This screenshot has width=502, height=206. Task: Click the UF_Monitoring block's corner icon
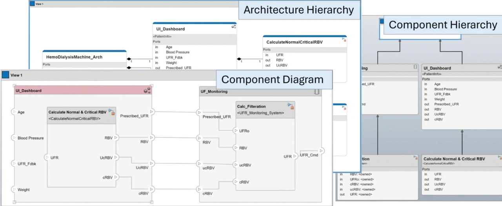click(317, 92)
